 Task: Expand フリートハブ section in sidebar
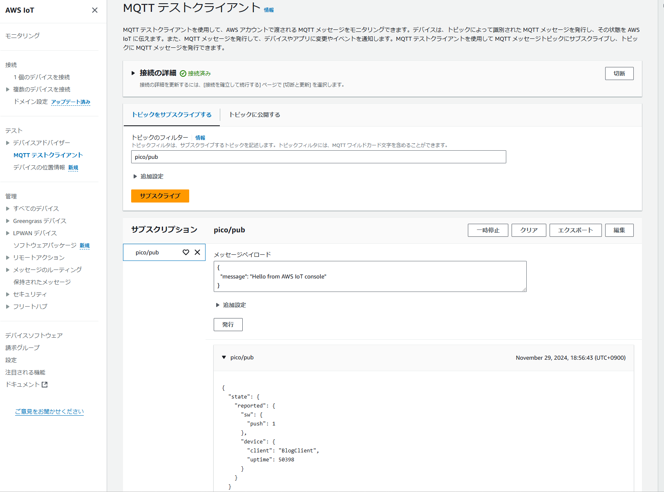tap(7, 307)
